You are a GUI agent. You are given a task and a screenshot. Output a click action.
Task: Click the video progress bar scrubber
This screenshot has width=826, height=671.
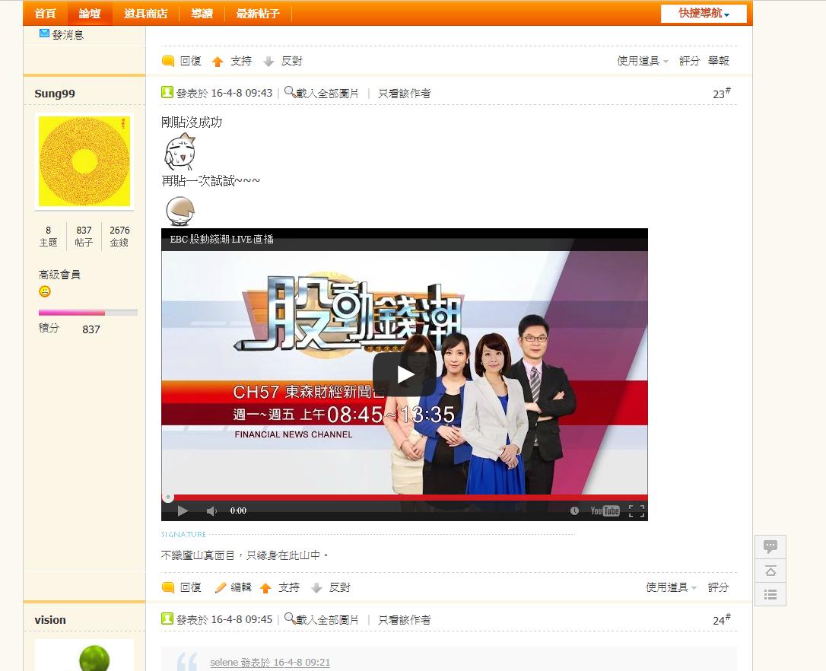click(x=168, y=497)
